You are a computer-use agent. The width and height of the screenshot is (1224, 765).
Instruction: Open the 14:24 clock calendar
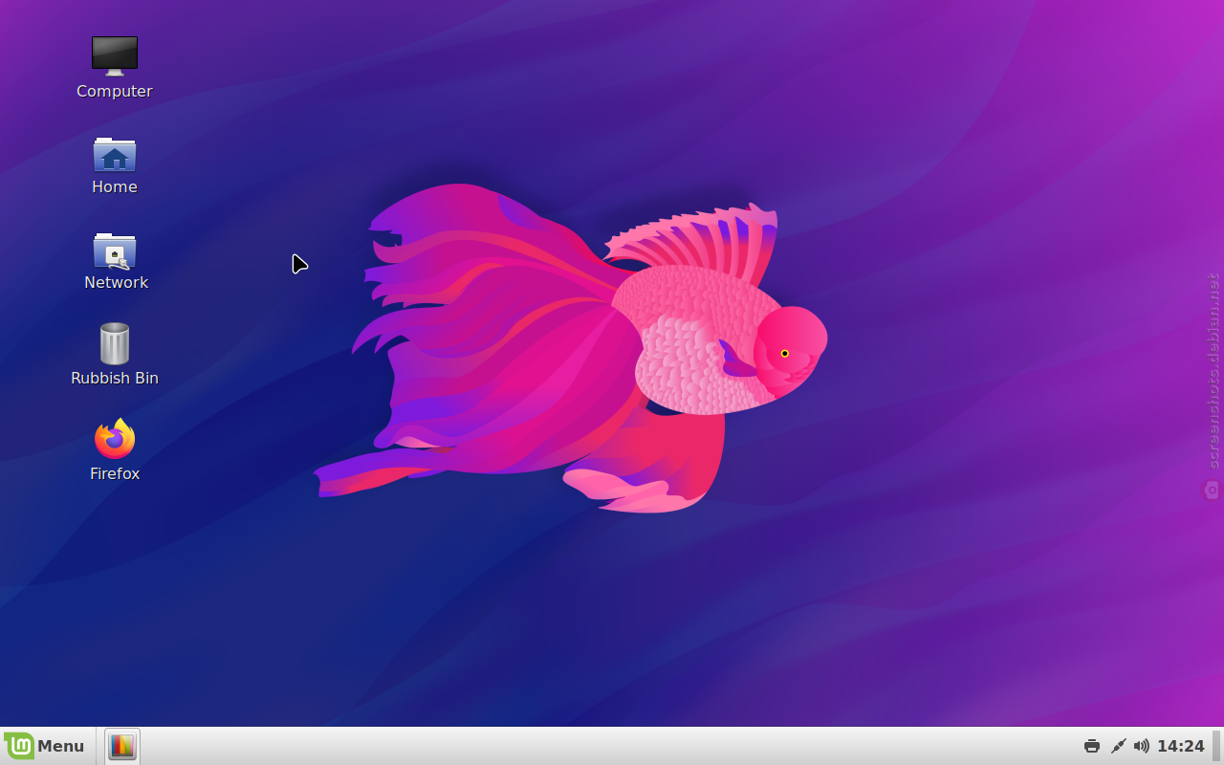pyautogui.click(x=1181, y=746)
